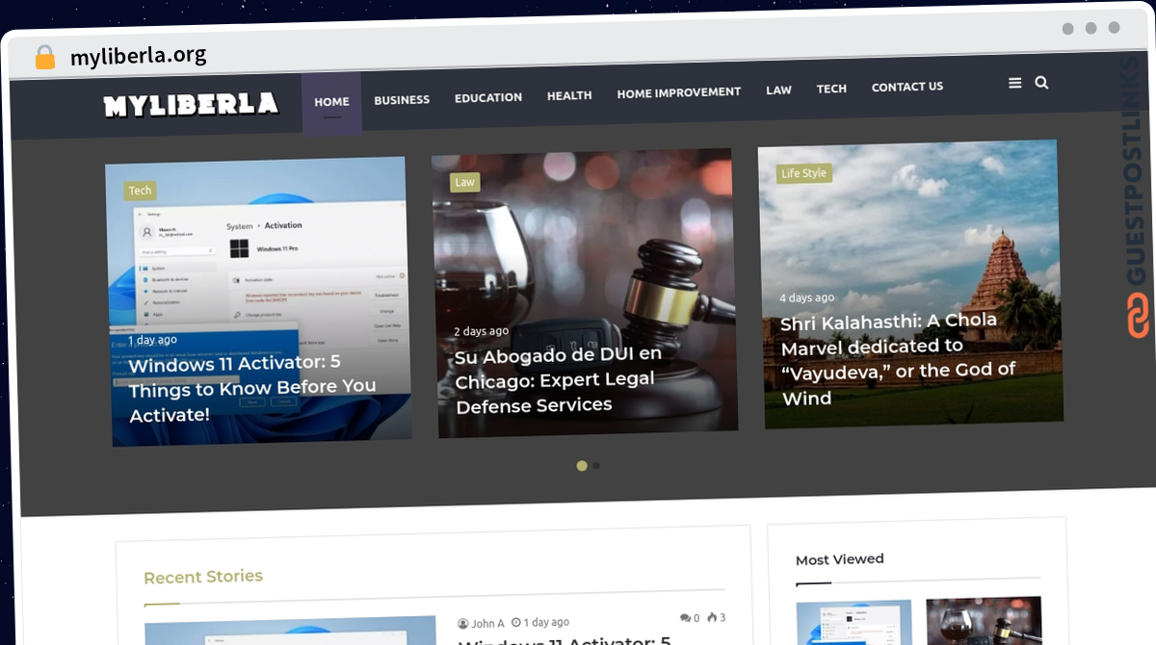Image resolution: width=1156 pixels, height=645 pixels.
Task: Click the Most Viewed heading
Action: [840, 559]
